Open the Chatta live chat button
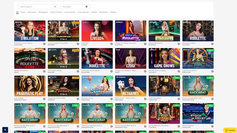This screenshot has width=237, height=133. [x=230, y=130]
